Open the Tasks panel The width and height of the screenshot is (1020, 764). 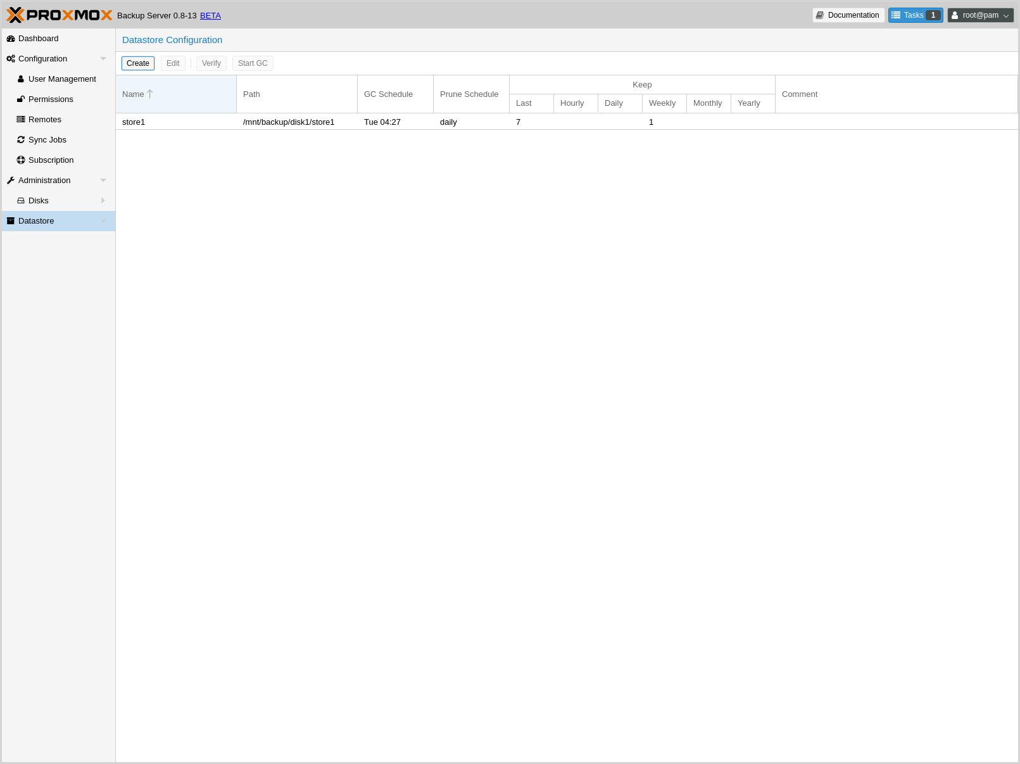[x=915, y=15]
